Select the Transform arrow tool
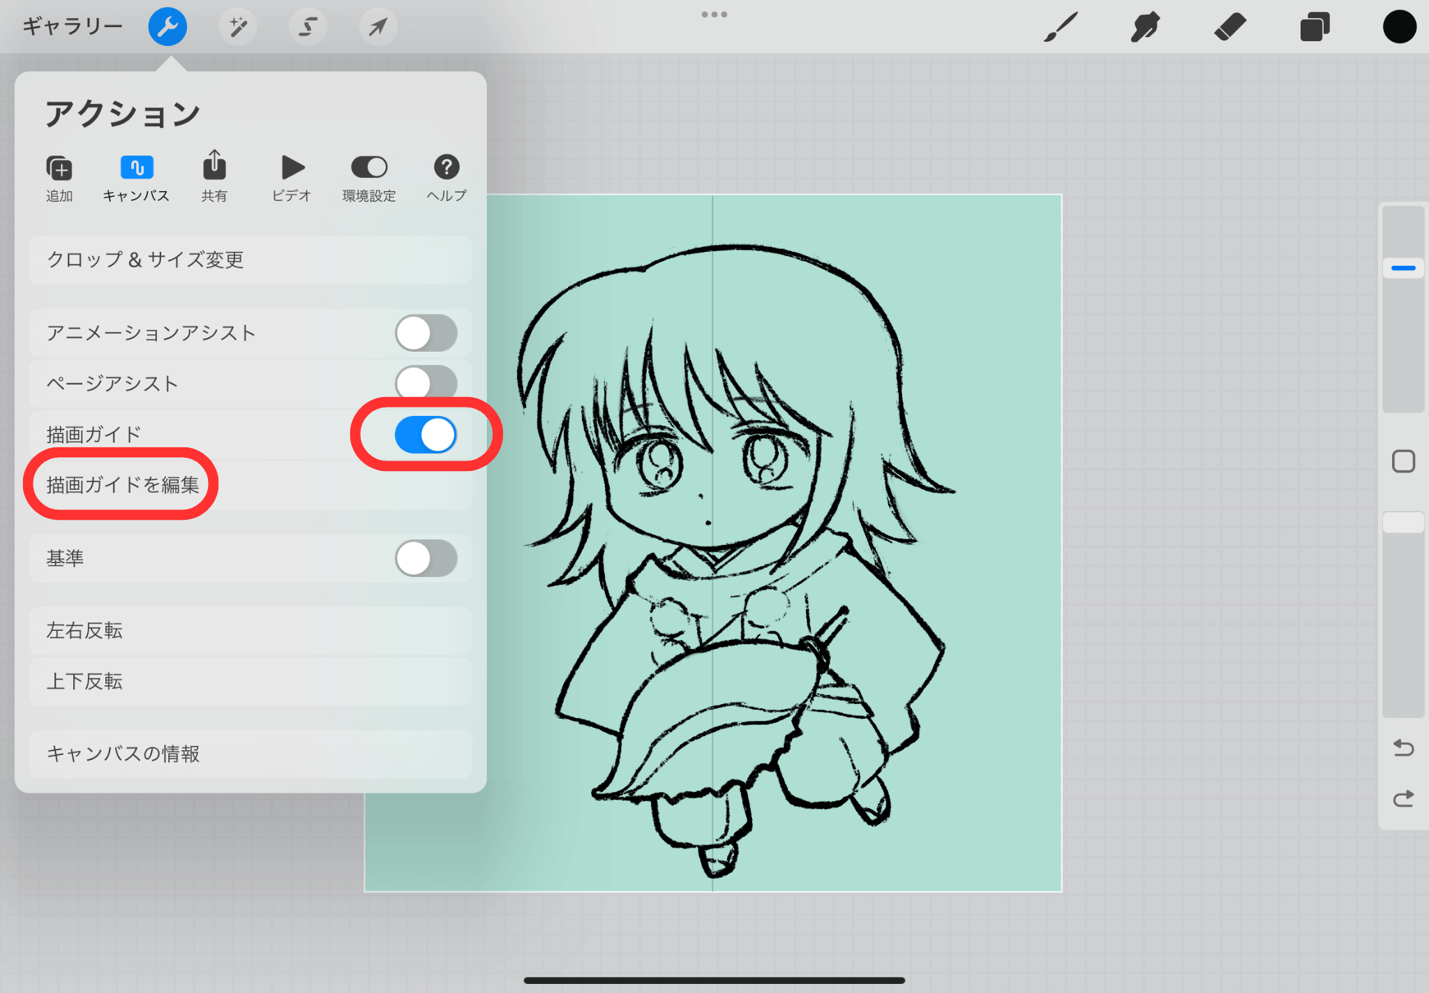This screenshot has height=993, width=1429. (377, 27)
